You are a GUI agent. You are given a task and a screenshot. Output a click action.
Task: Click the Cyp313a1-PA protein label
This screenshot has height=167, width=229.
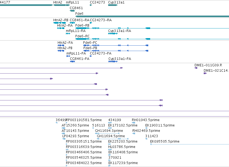coord(120,59)
